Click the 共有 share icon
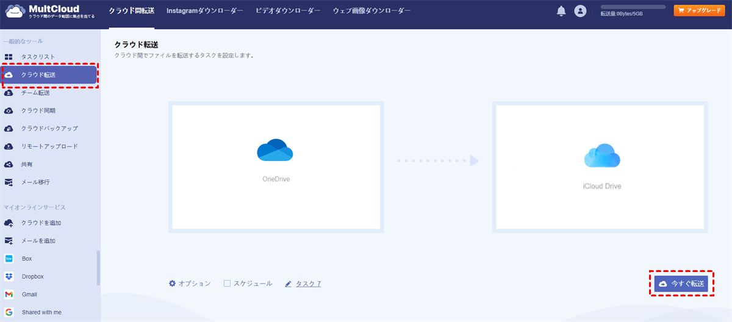The image size is (732, 322). [x=9, y=165]
